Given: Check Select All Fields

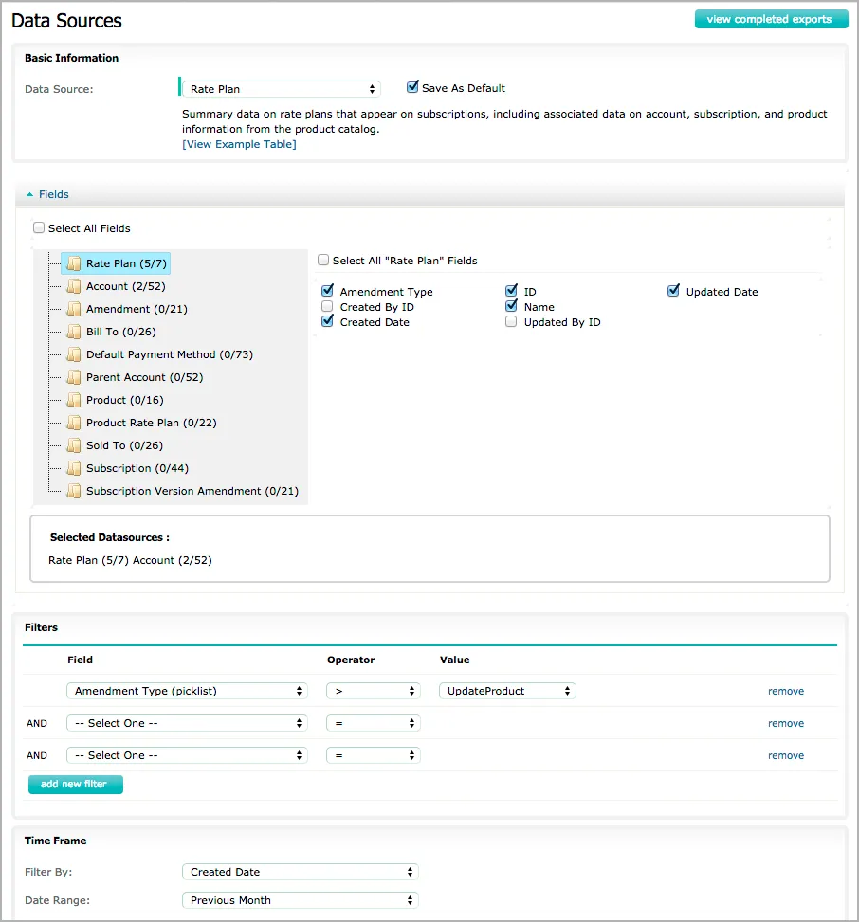Looking at the screenshot, I should 39,227.
